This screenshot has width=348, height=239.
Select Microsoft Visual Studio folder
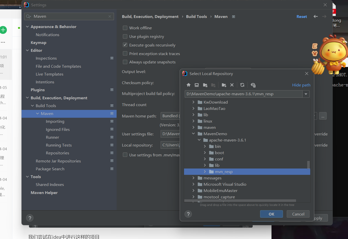click(x=225, y=184)
